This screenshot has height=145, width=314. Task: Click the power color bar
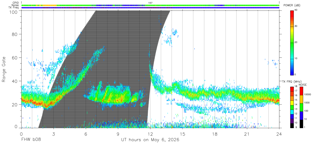click(292, 42)
